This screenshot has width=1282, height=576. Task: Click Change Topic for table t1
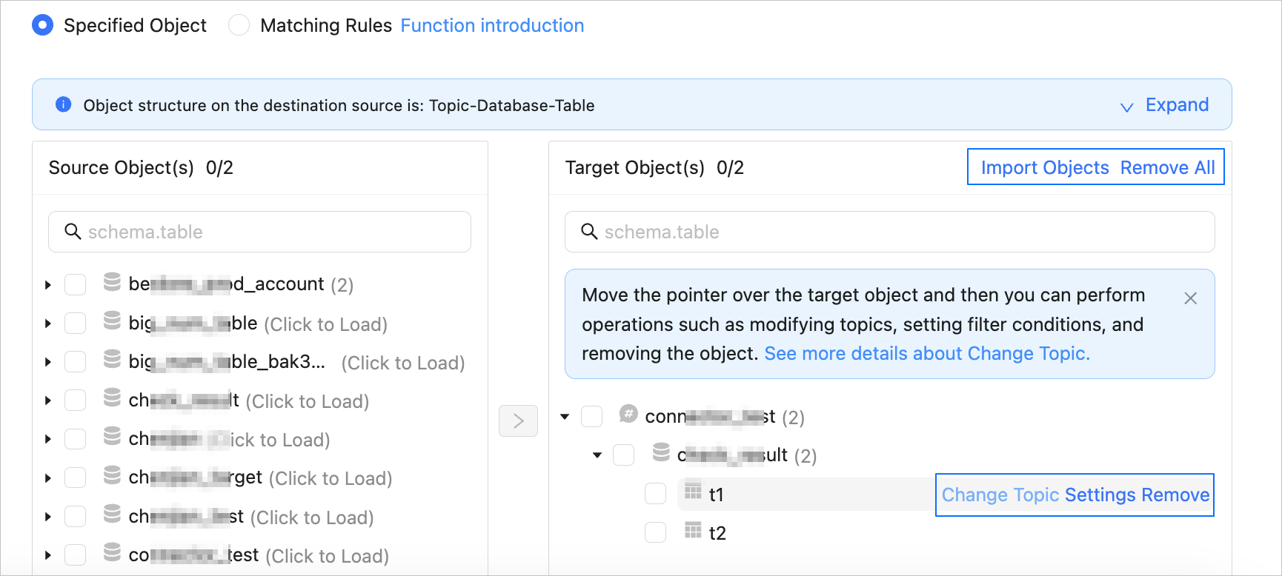1000,495
